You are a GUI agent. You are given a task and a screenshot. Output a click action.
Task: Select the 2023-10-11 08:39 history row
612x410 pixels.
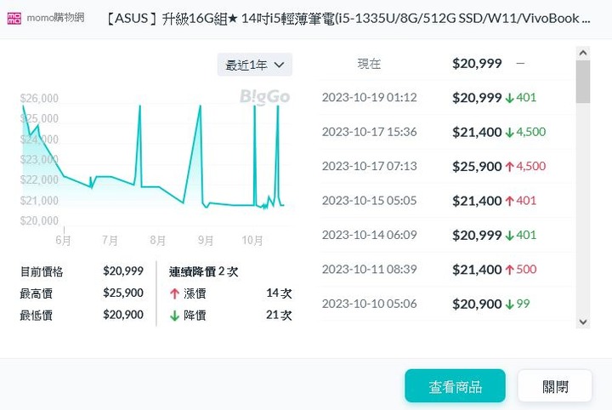pyautogui.click(x=447, y=270)
